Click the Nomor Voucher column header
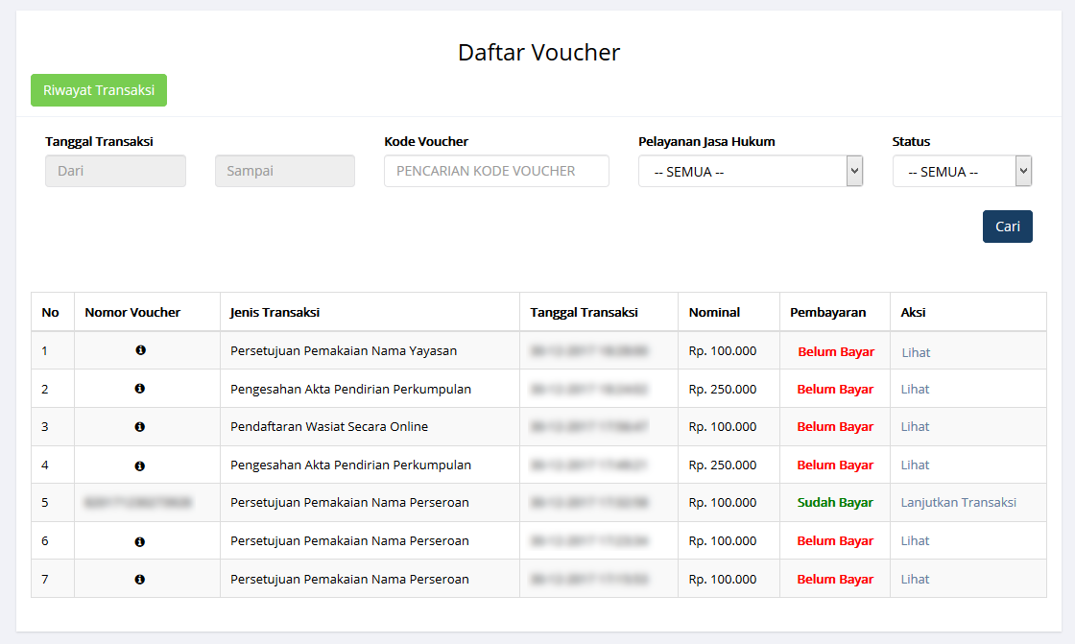The height and width of the screenshot is (644, 1075). (132, 312)
